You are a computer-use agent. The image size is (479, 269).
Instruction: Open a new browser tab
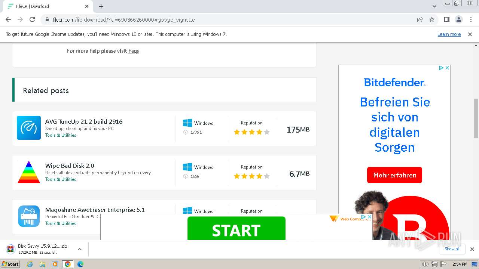pyautogui.click(x=101, y=6)
